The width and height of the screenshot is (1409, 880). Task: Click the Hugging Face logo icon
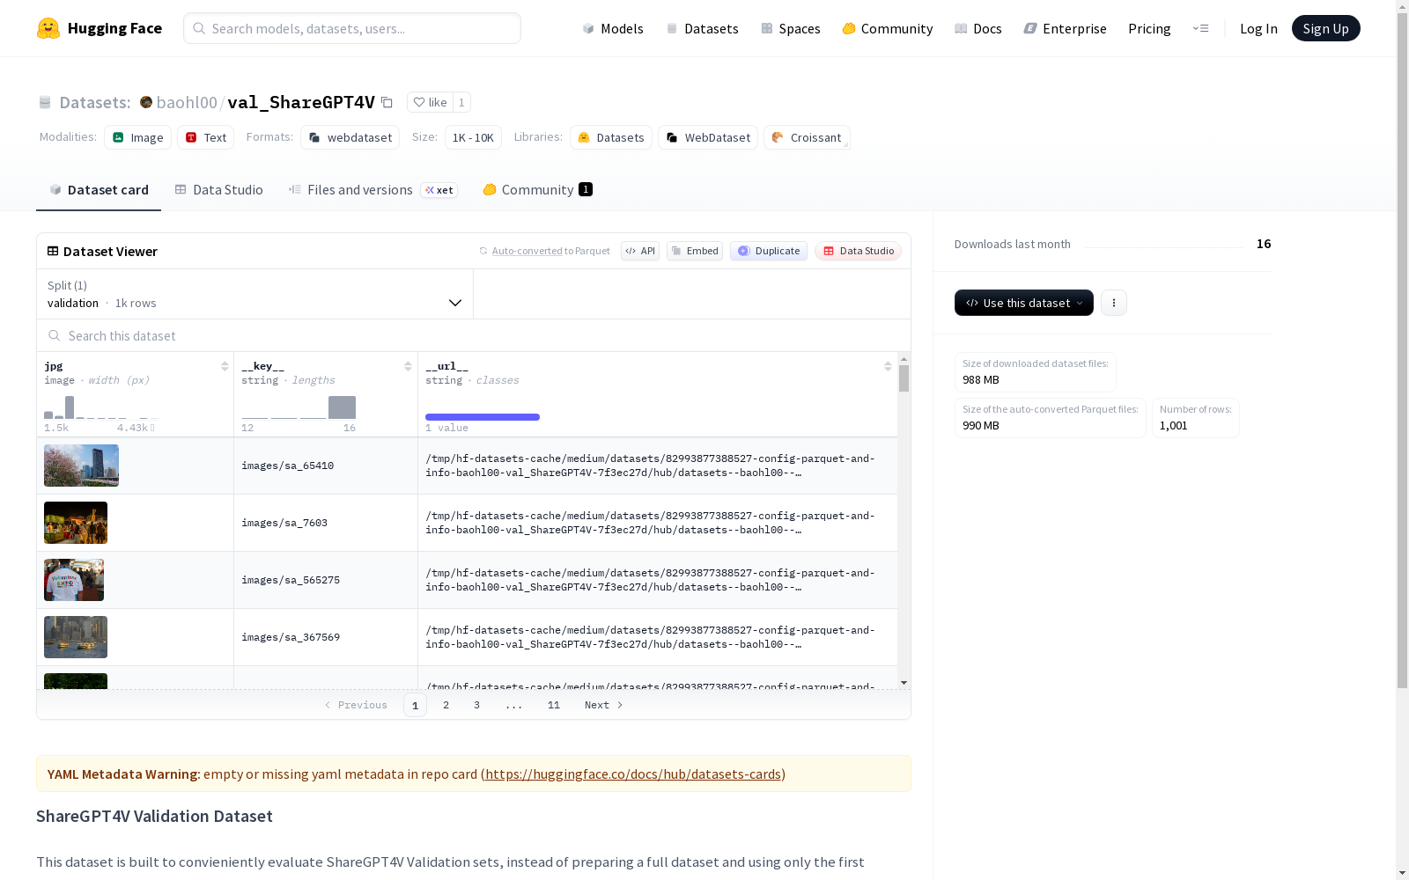[x=48, y=28]
